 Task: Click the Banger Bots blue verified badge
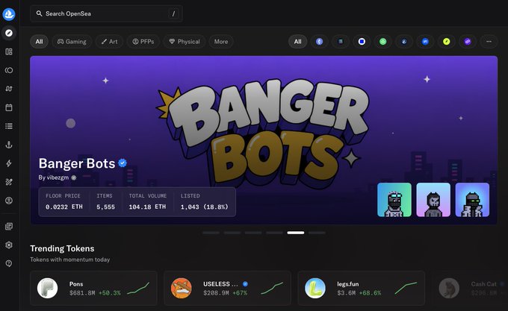123,163
